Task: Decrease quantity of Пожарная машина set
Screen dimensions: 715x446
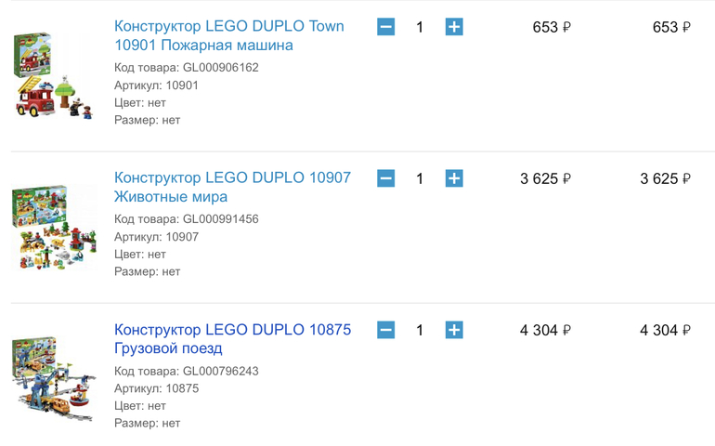Action: [x=386, y=27]
